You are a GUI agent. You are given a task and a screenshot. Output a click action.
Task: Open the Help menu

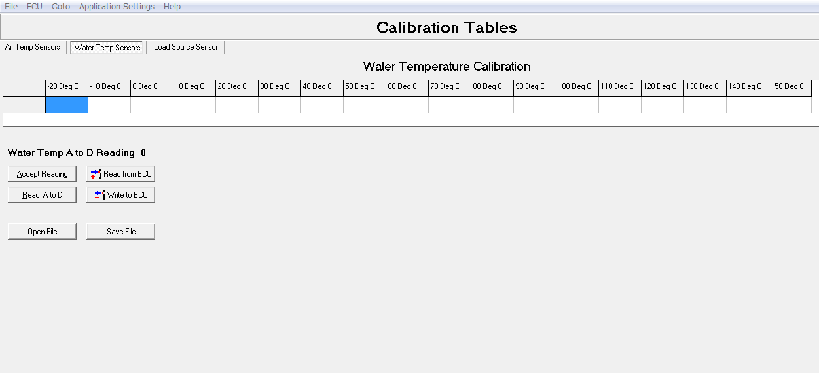172,7
